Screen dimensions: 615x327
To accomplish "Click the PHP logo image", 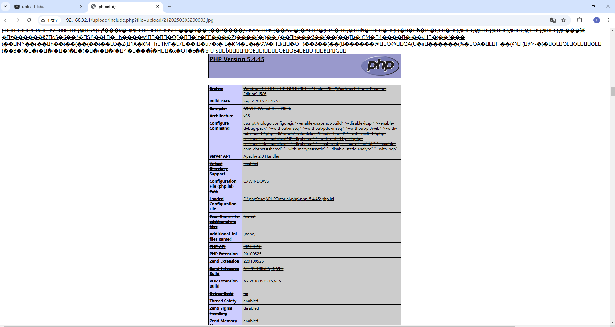I will coord(380,66).
